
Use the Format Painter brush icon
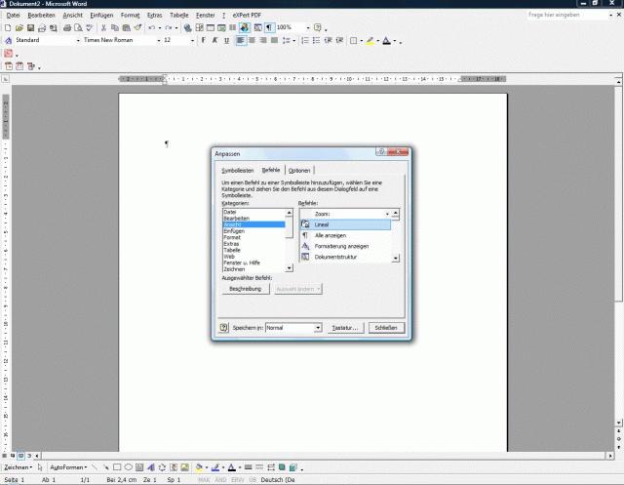point(137,28)
